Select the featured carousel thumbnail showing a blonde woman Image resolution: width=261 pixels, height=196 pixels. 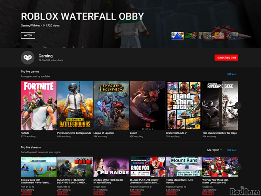pos(205,36)
